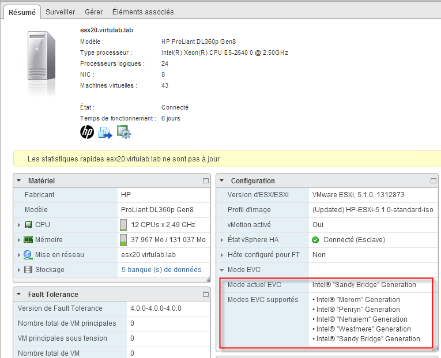Collapse the Matériel panel
The height and width of the screenshot is (358, 441).
pos(19,180)
